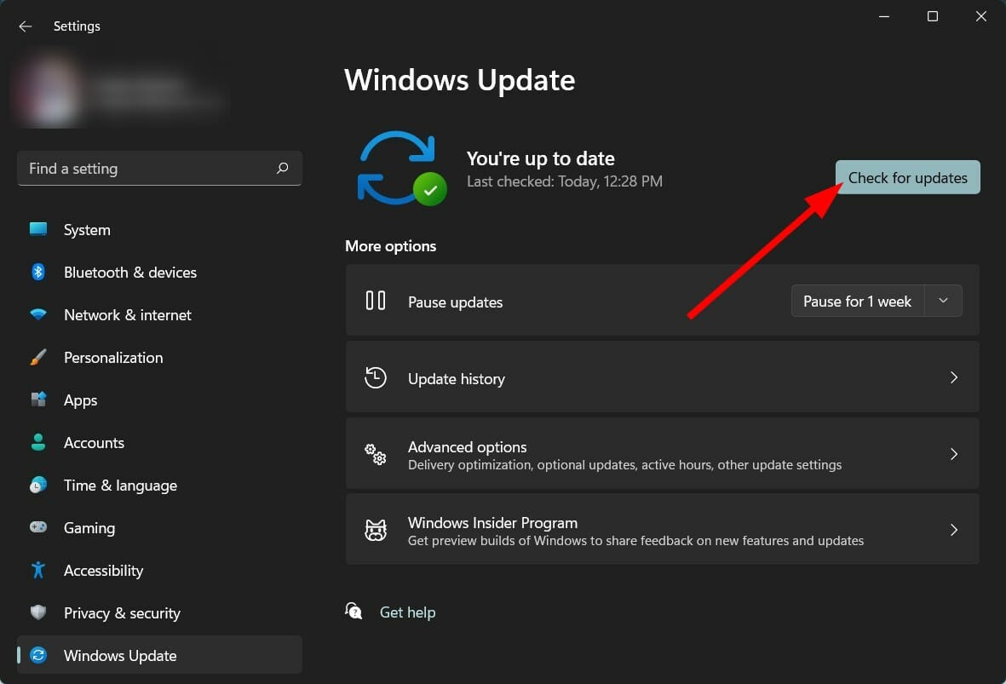Click the Windows Insider Program icon
Viewport: 1006px width, 684px height.
[x=375, y=529]
